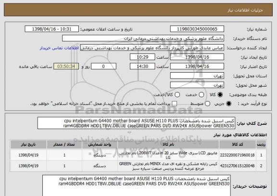Select the کالا radio button
Screen dimensions: 277x196
click(x=220, y=95)
